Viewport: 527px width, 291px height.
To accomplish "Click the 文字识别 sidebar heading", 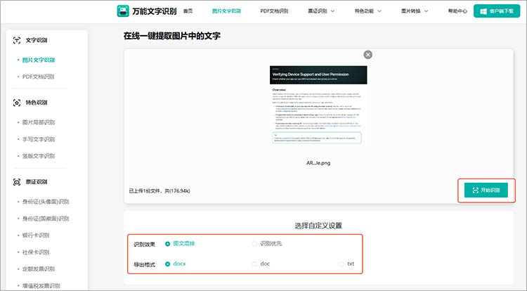I will tap(37, 40).
